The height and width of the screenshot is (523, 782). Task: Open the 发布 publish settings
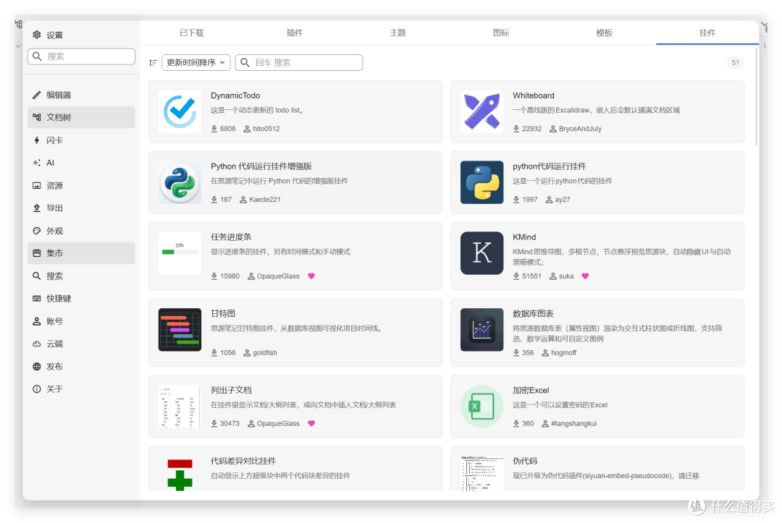pos(81,366)
